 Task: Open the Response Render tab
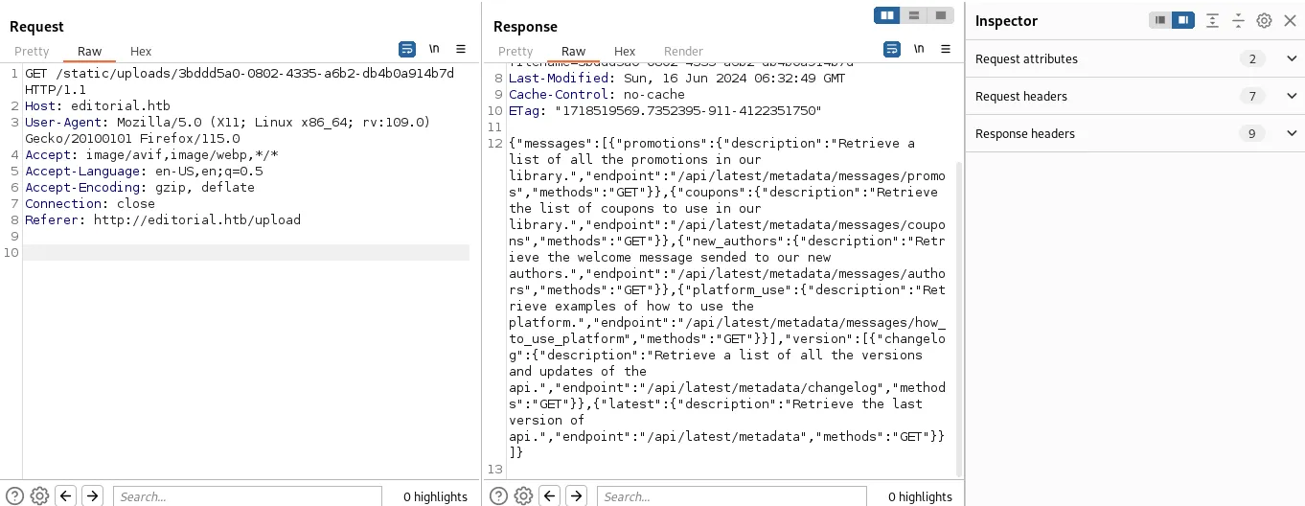coord(683,51)
